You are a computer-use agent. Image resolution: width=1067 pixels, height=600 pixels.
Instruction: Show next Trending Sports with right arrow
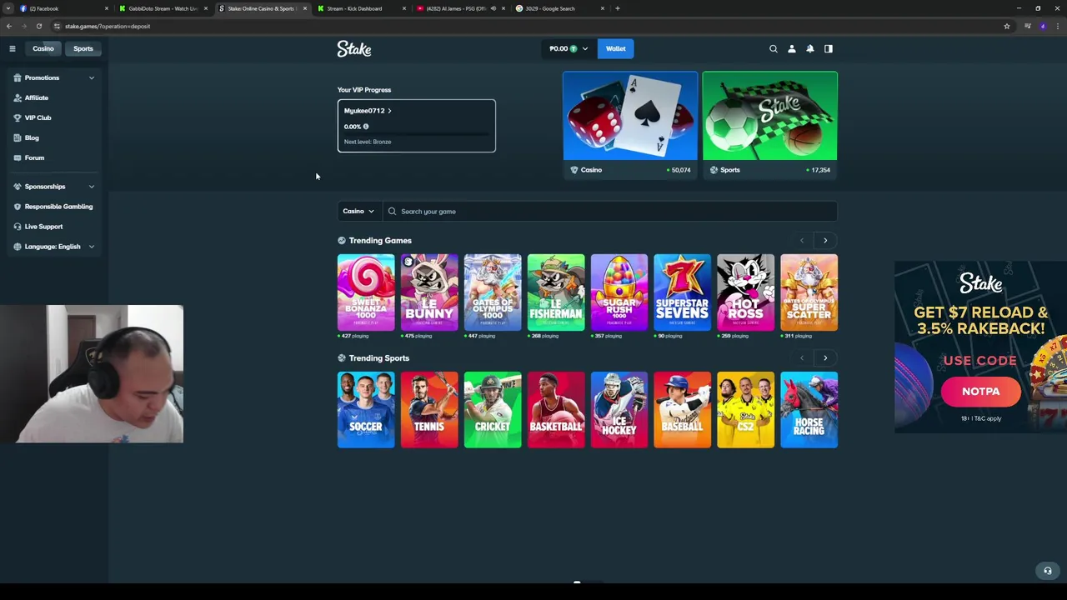(825, 358)
